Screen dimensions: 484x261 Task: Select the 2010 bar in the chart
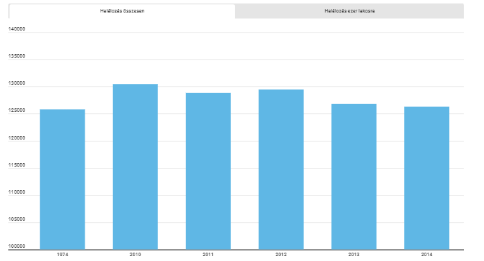tap(135, 167)
